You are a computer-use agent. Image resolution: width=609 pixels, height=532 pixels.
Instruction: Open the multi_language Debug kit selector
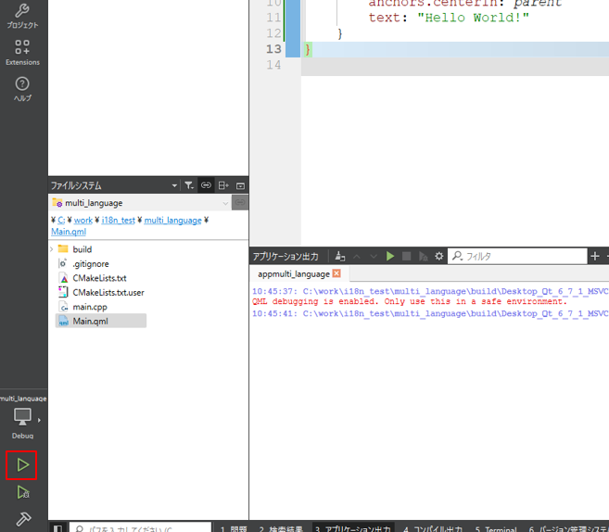(x=23, y=418)
